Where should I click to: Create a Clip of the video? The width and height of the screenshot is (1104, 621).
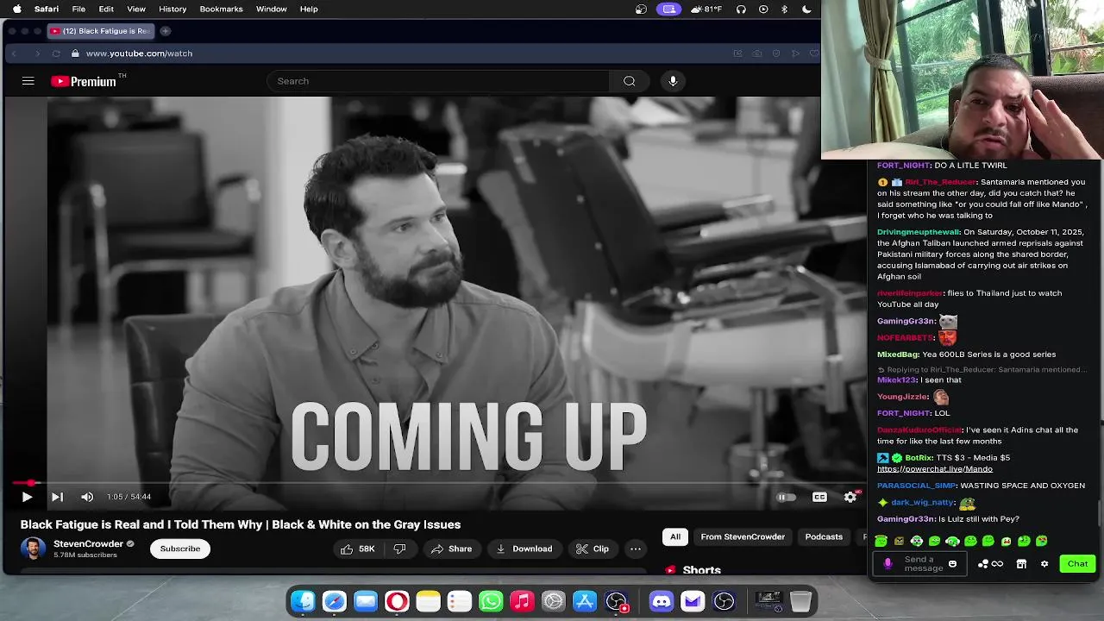click(593, 549)
